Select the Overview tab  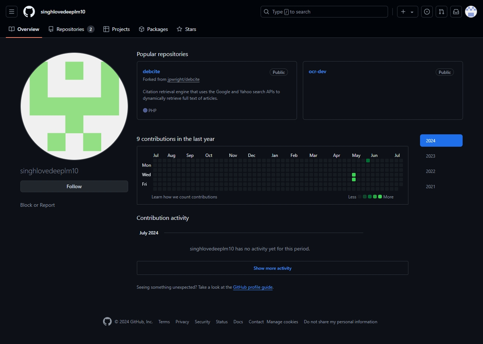pyautogui.click(x=24, y=29)
